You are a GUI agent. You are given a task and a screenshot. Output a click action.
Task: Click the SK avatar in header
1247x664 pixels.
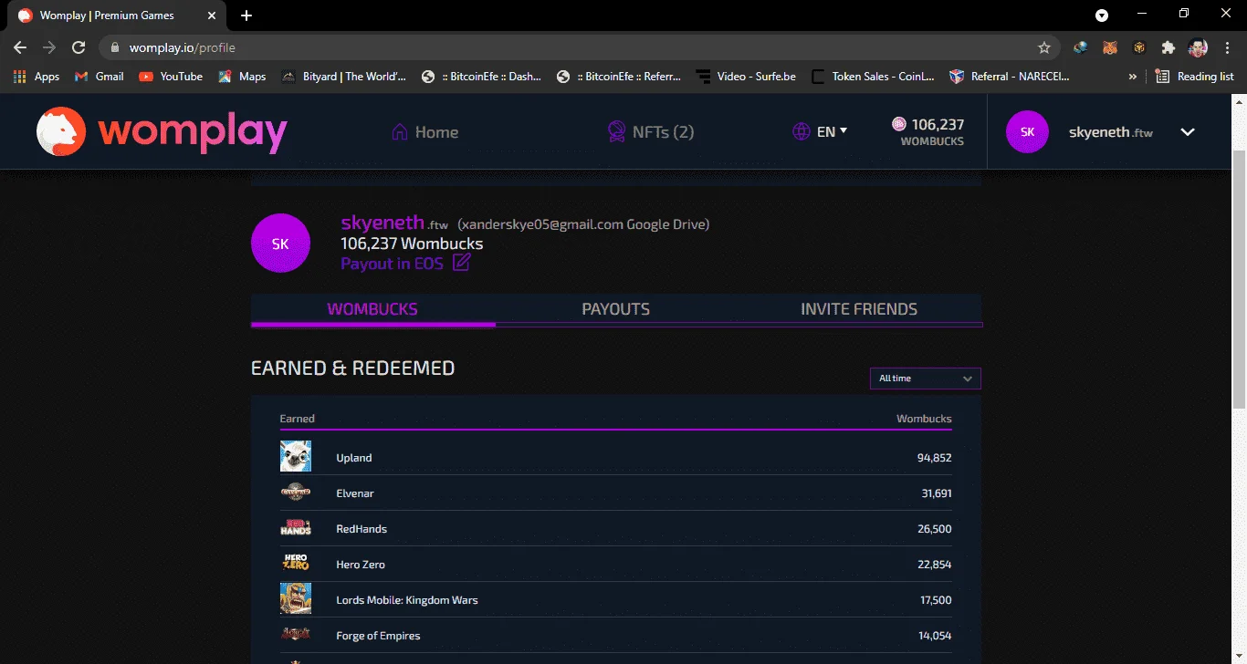coord(1027,132)
